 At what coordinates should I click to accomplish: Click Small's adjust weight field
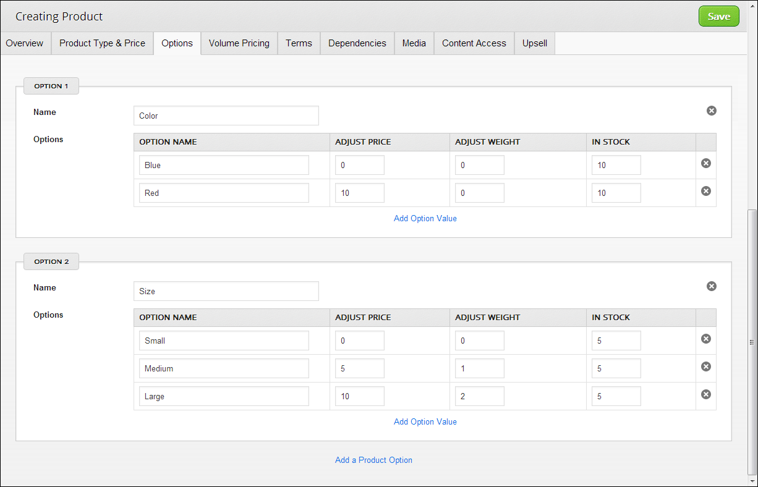point(480,341)
